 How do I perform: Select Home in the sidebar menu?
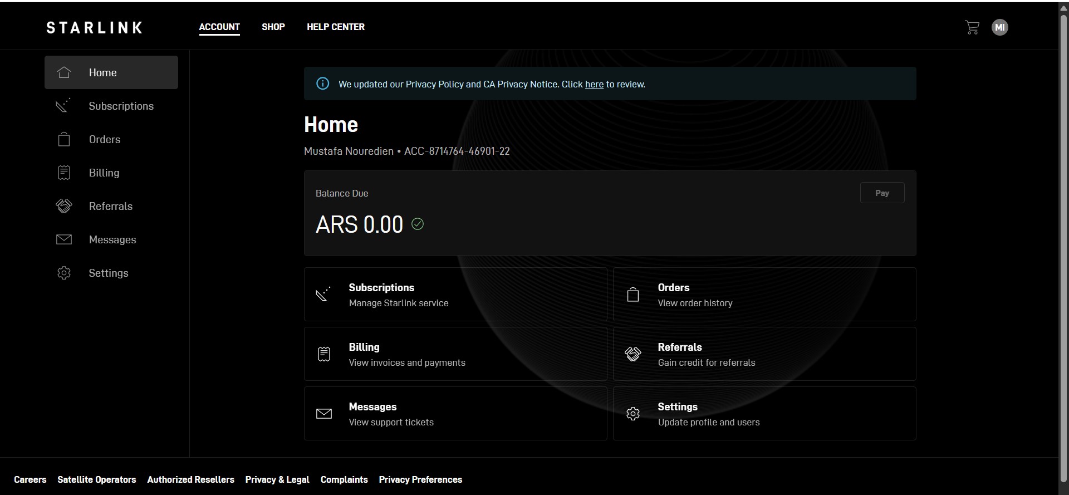(x=111, y=72)
